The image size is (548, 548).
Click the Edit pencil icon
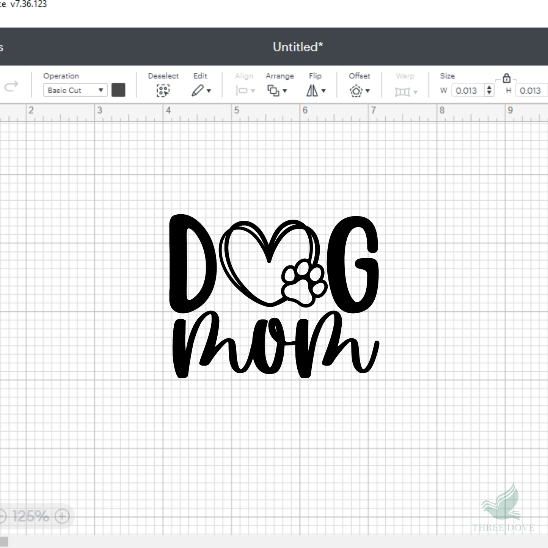[197, 90]
